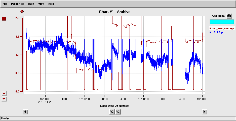
Task: Zoom out with the magnifier minus icon
Action: point(118,112)
